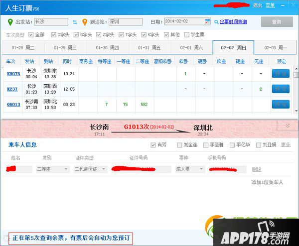Click the ticket release time search icon
Image resolution: width=299 pixels, height=246 pixels.
tap(216, 22)
